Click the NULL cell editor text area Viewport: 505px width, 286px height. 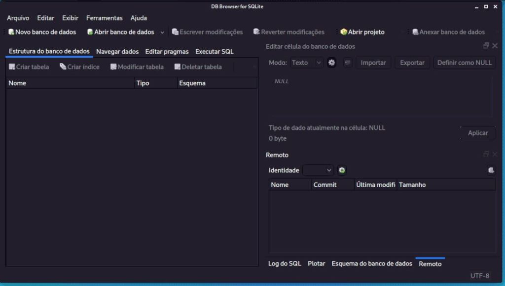(380, 96)
